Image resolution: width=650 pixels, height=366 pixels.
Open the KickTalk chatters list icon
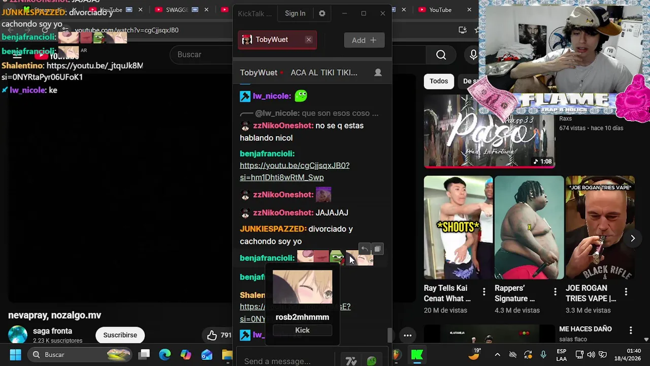(x=378, y=73)
